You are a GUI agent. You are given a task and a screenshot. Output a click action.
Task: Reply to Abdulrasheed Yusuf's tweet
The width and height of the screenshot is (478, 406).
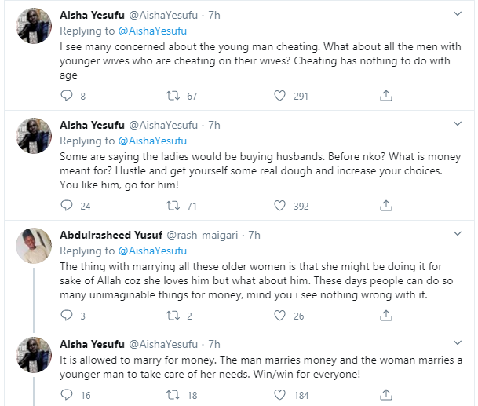point(68,316)
